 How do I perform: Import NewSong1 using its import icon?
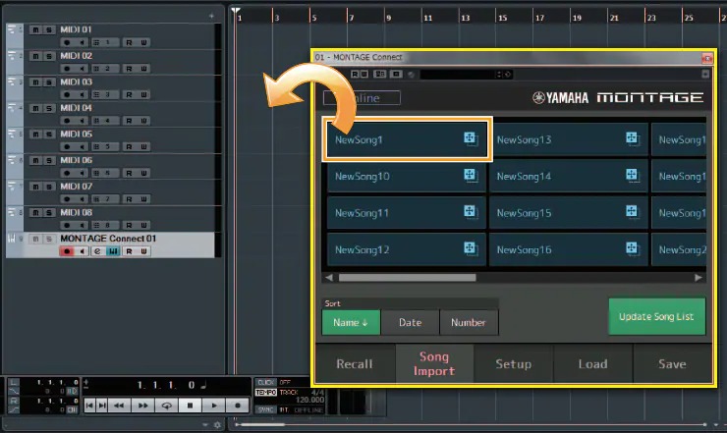pos(471,138)
